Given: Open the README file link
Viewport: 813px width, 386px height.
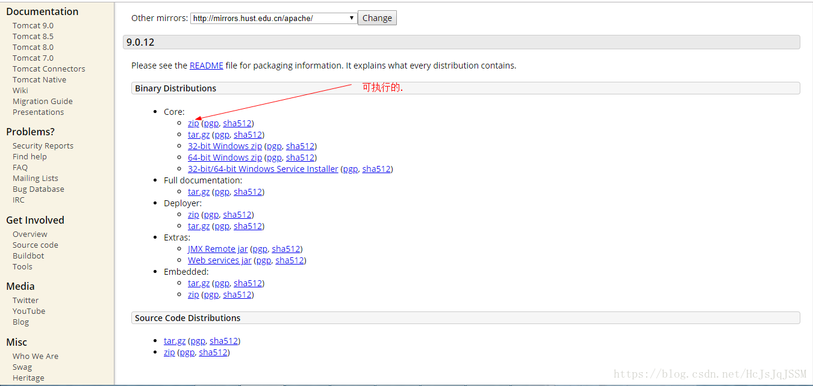Looking at the screenshot, I should tap(207, 66).
